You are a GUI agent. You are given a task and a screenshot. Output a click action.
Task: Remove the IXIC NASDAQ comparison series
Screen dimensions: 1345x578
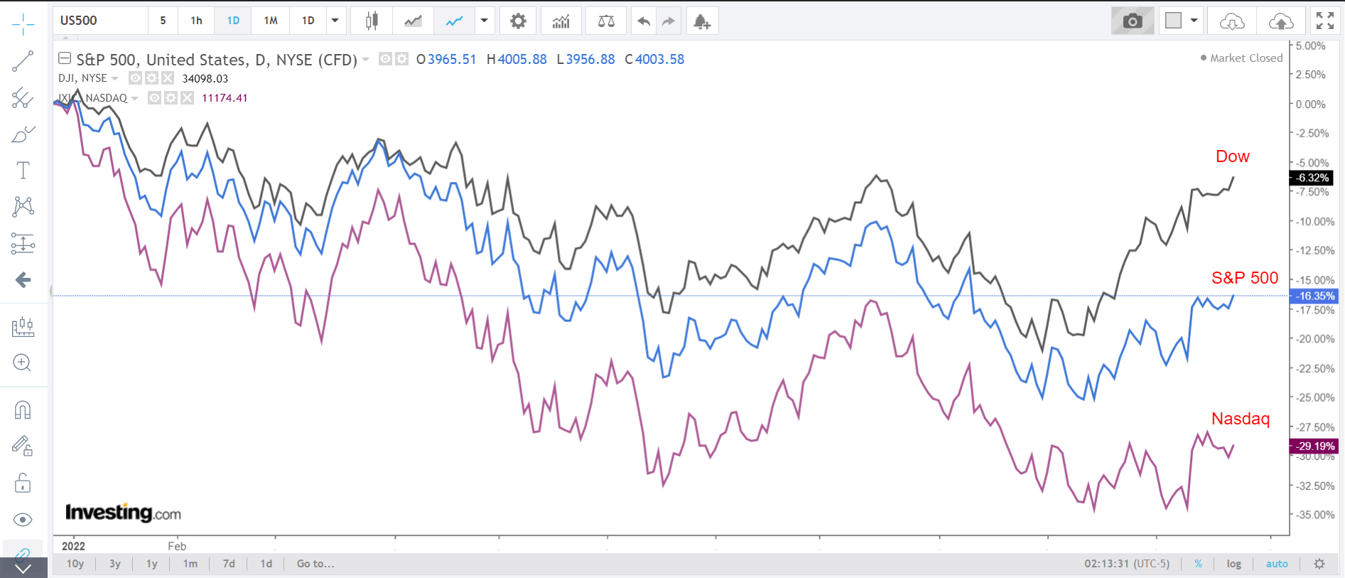pyautogui.click(x=187, y=97)
